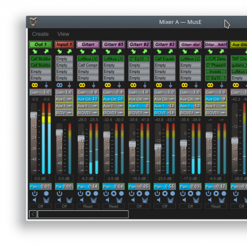The height and width of the screenshot is (247, 247).
Task: Open output routing arrow on Gitarr #5 strip
Action: point(119,51)
